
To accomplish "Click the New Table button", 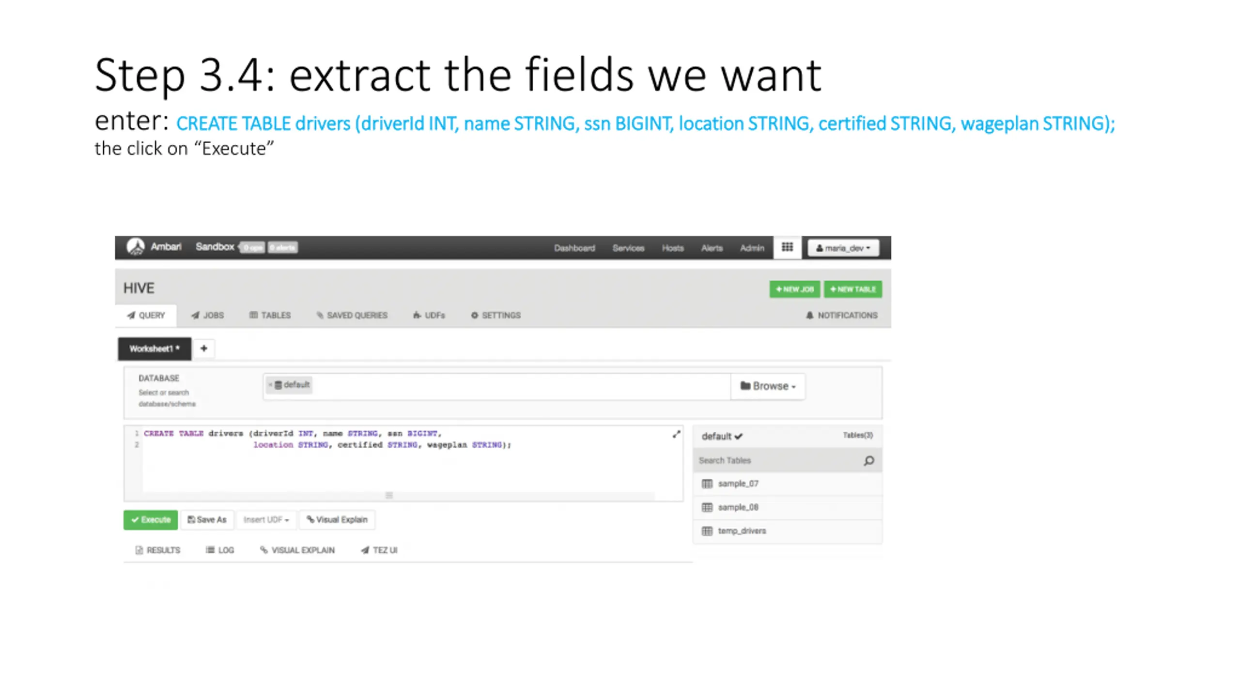I will (x=852, y=289).
